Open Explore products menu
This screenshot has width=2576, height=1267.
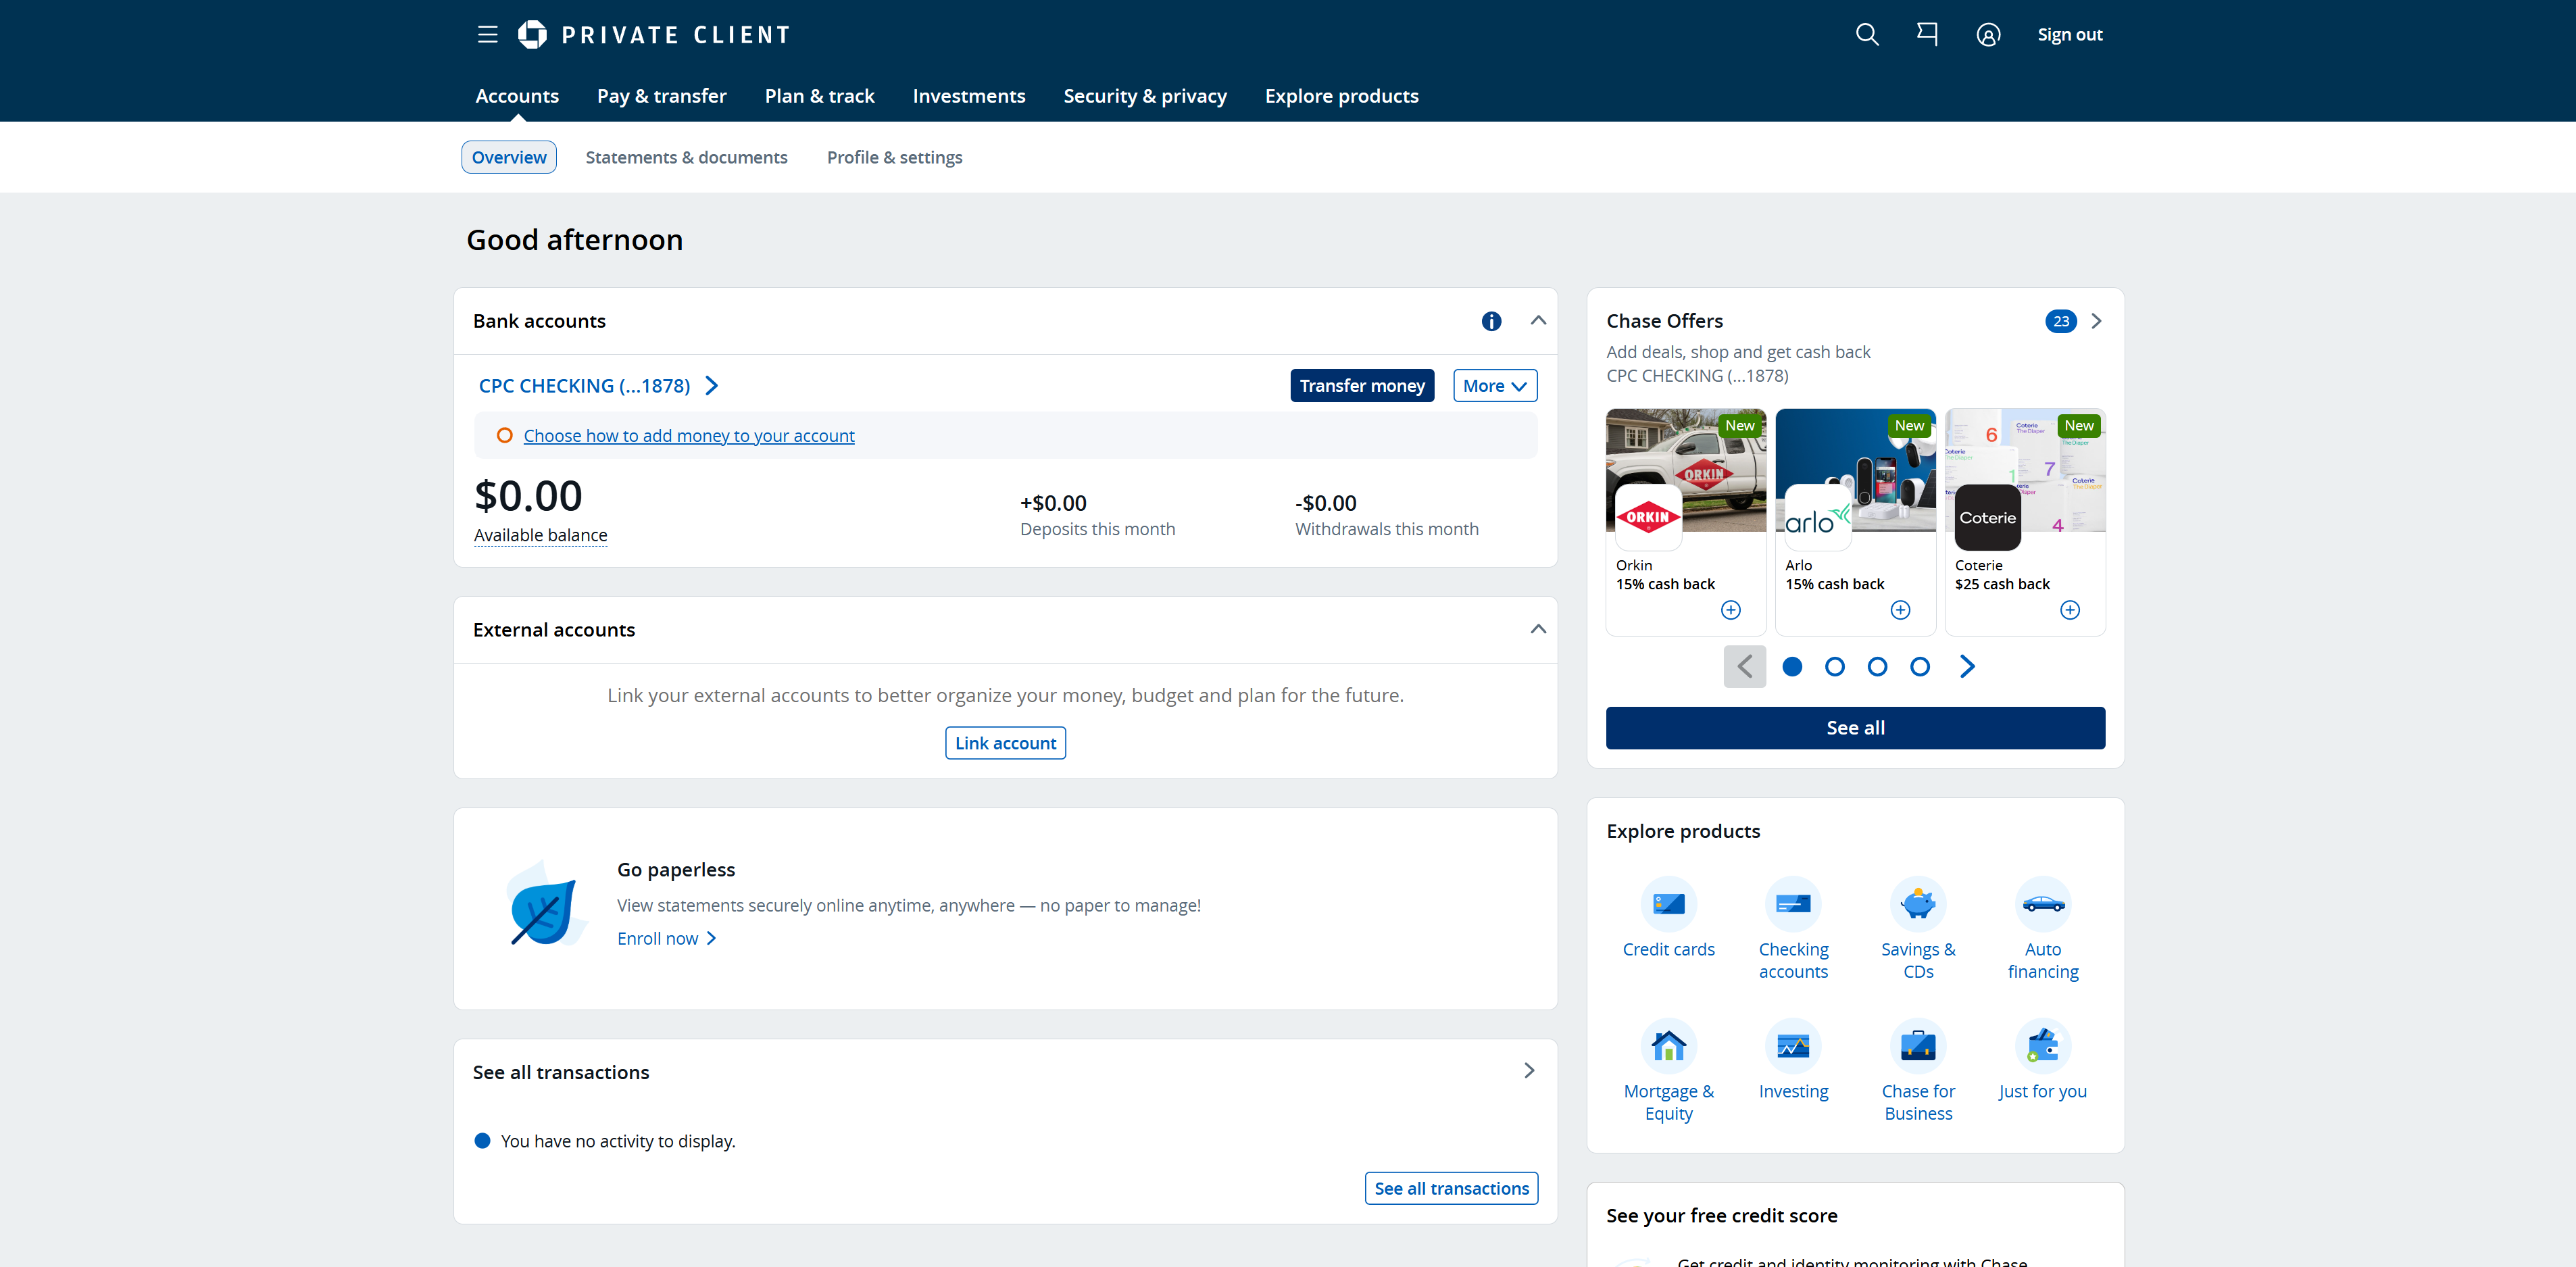(1341, 96)
